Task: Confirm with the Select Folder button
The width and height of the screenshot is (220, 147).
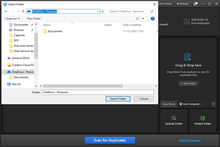Action: (118, 99)
